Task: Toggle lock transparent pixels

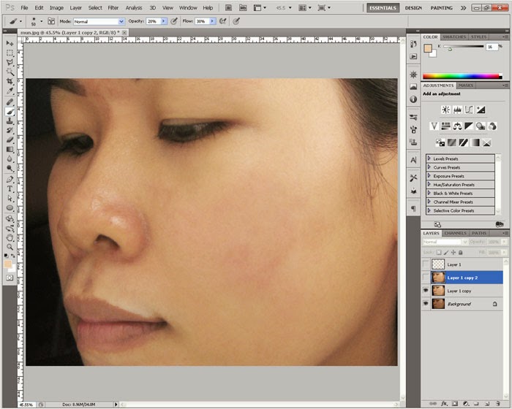Action: 439,253
